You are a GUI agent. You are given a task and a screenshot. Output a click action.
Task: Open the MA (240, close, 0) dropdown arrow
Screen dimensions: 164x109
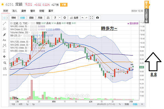coord(29,45)
